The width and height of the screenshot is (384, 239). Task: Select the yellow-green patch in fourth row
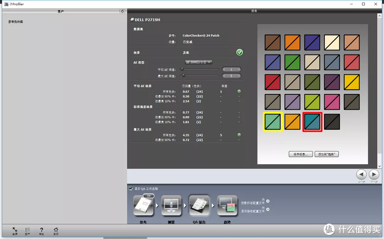click(x=312, y=102)
